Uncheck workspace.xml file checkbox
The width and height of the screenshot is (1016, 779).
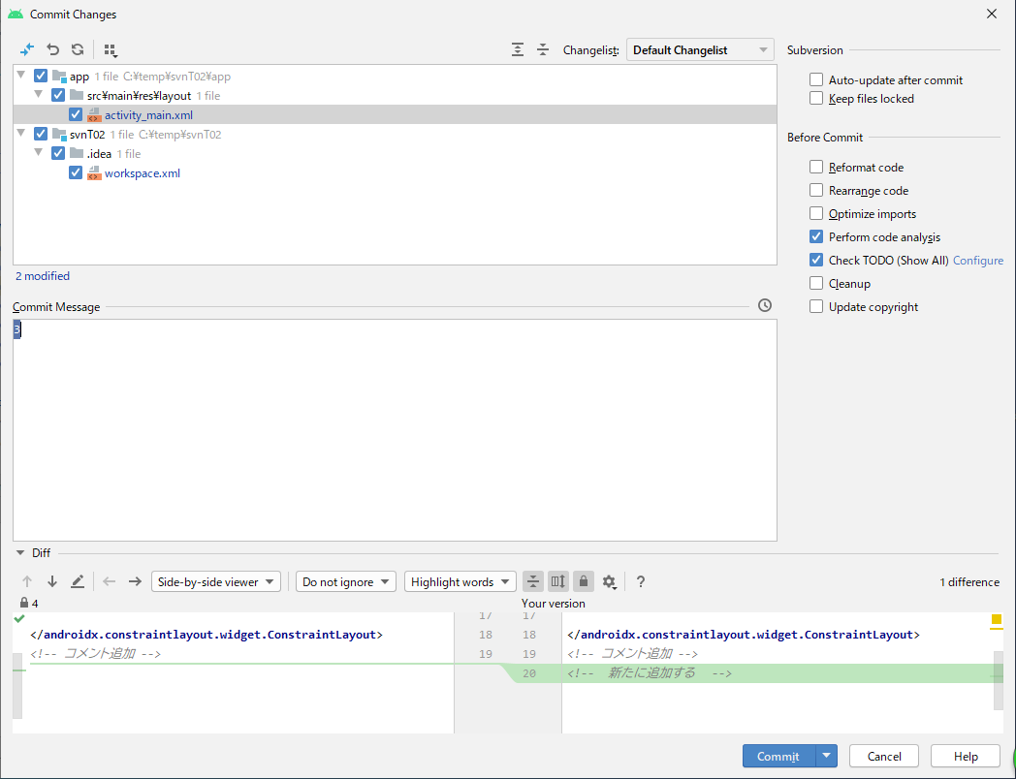76,173
